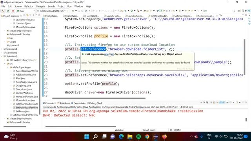Open the Windows Start menu
This screenshot has height=141, width=251.
[87, 137]
